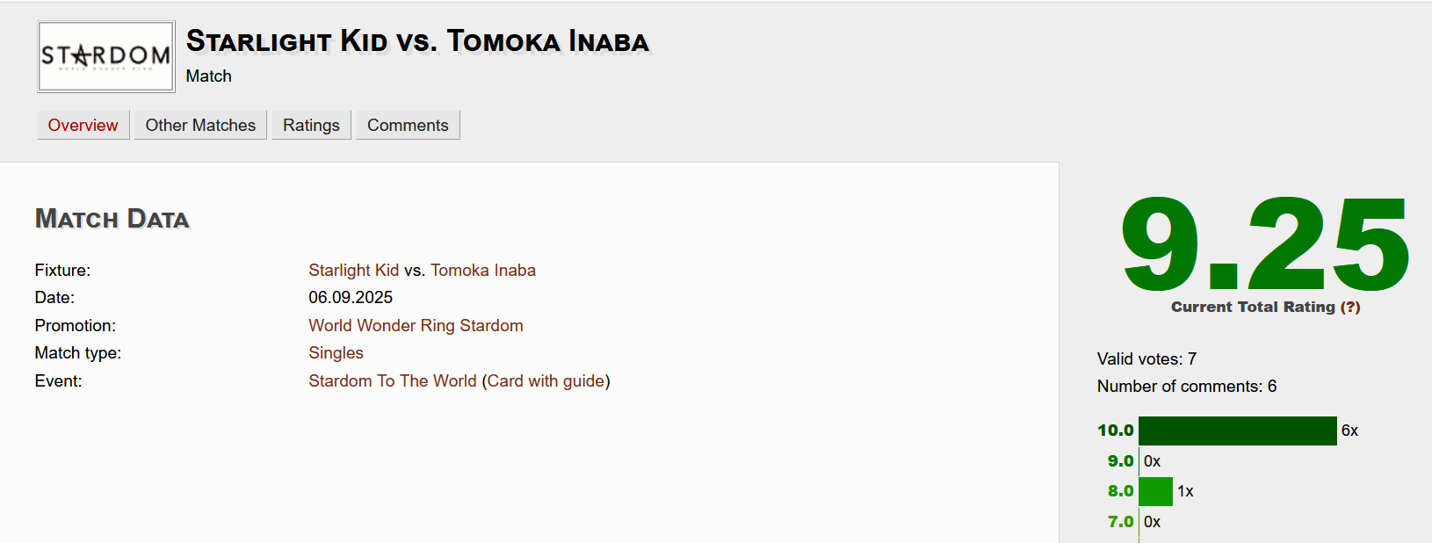This screenshot has height=543, width=1432.
Task: Click the match date 06.09.2025
Action: coord(351,297)
